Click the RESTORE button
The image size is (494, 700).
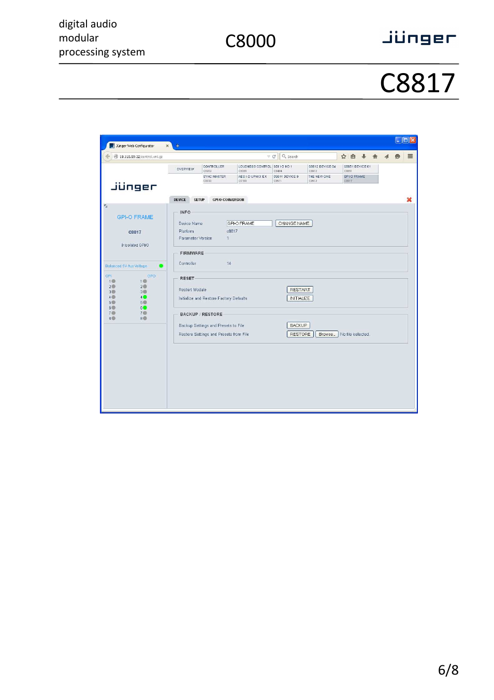click(300, 334)
